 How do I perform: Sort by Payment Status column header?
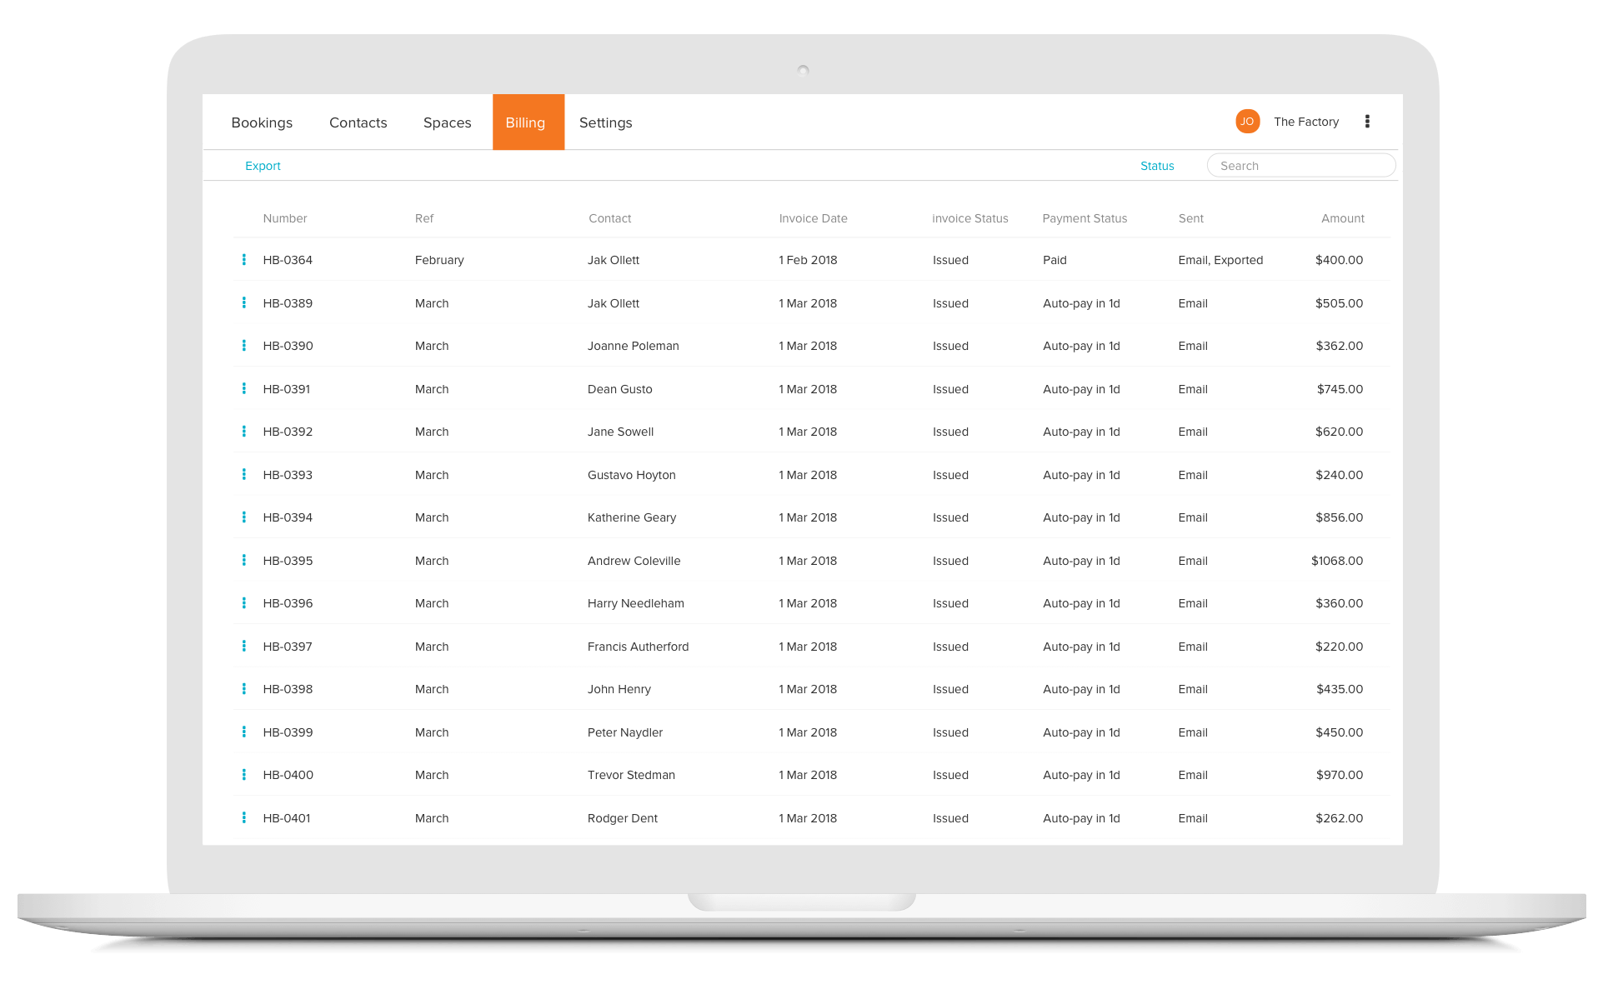click(x=1084, y=218)
